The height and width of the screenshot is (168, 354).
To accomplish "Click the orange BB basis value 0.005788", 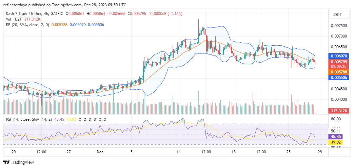I will [59, 25].
